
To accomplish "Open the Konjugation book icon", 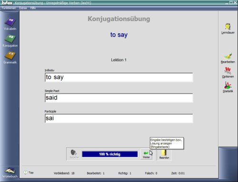I will [x=10, y=41].
